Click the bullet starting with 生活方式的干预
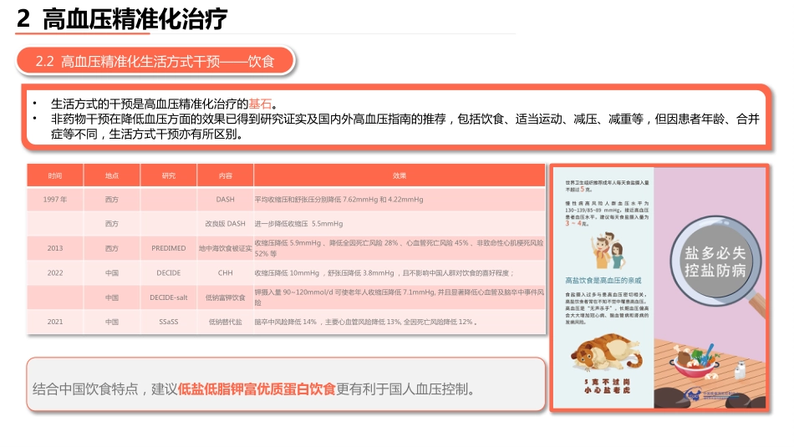 click(x=164, y=104)
